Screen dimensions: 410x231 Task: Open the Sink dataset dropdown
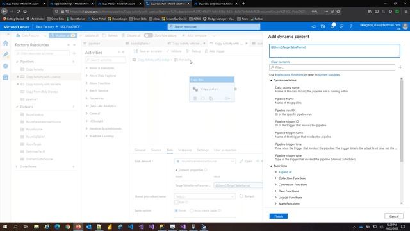pyautogui.click(x=205, y=161)
